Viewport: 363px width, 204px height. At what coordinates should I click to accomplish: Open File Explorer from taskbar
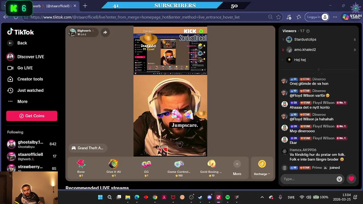point(128,197)
